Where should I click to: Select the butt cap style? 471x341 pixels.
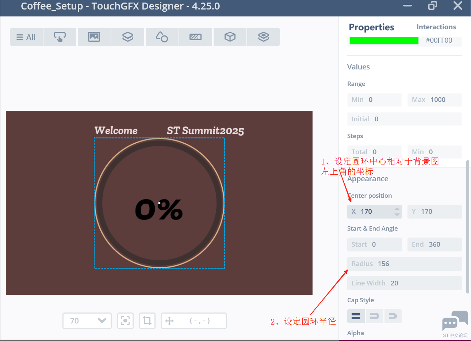[356, 316]
